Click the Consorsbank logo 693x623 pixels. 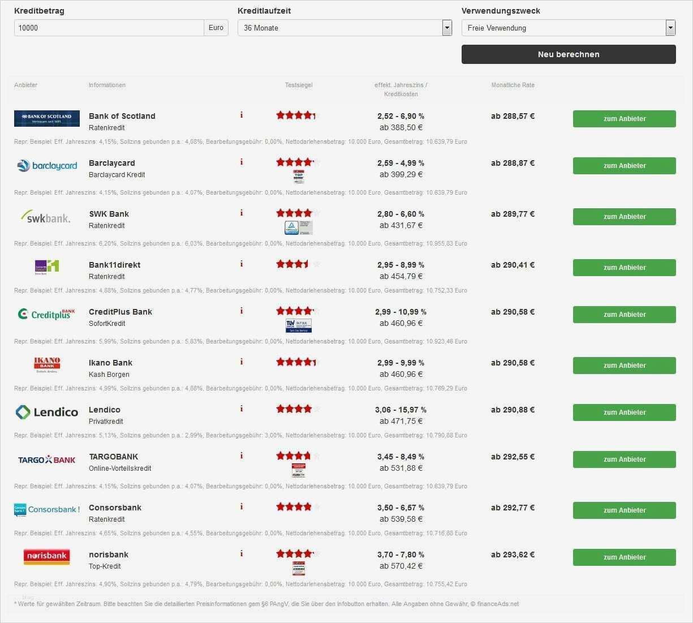(46, 510)
